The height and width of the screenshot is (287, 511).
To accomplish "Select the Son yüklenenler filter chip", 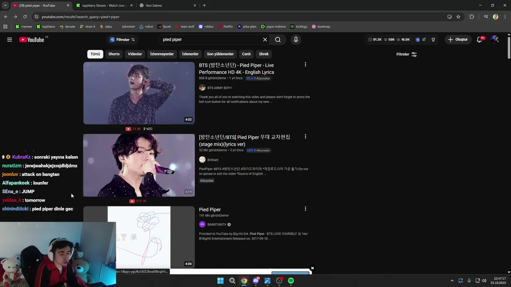I will 220,54.
